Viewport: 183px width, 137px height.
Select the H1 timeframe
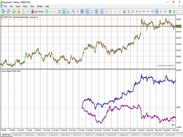(161, 12)
